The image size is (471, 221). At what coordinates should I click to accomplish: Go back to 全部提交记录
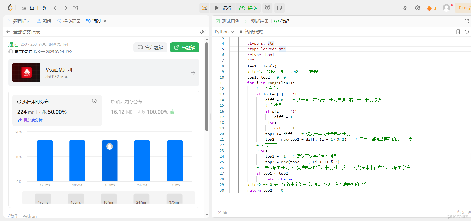click(23, 32)
